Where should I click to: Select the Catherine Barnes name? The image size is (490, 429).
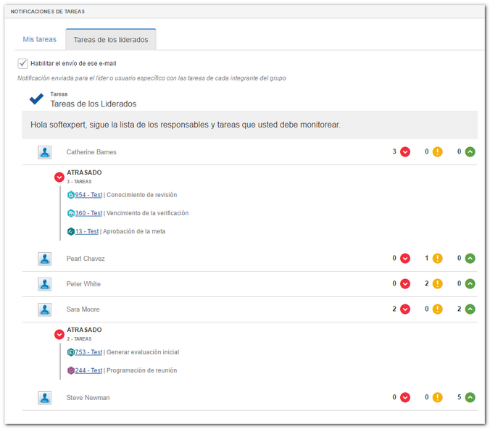[x=91, y=152]
